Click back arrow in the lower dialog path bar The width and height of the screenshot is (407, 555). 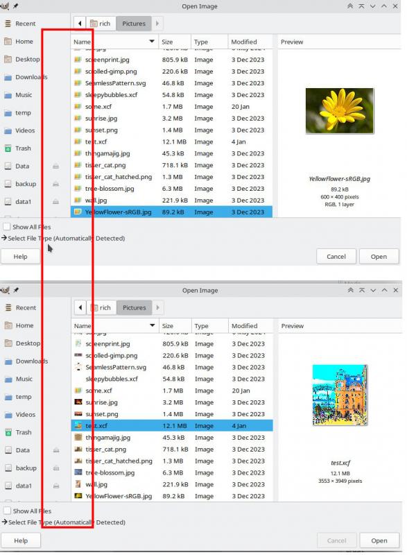[80, 307]
